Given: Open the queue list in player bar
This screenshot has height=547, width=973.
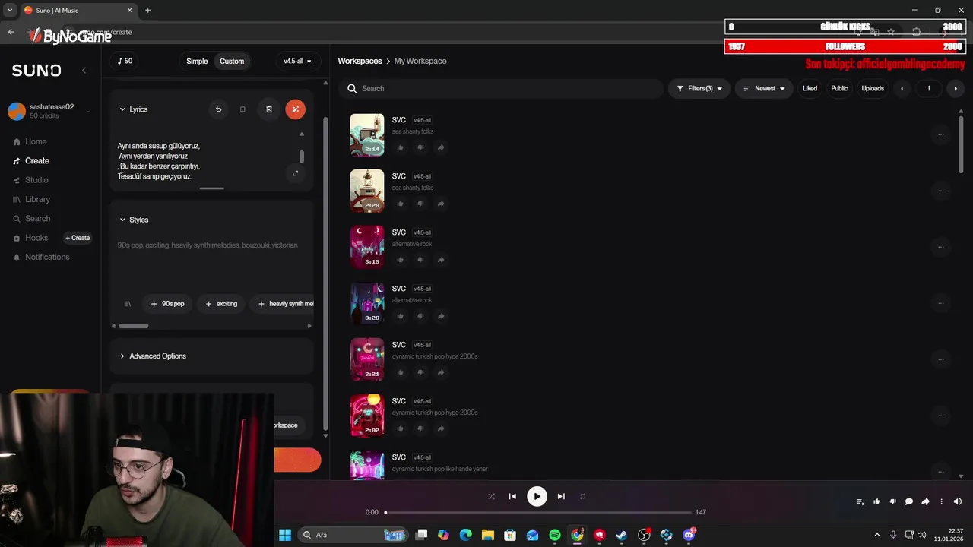Looking at the screenshot, I should (860, 501).
